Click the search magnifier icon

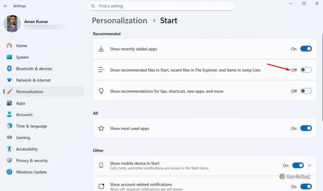[93, 6]
